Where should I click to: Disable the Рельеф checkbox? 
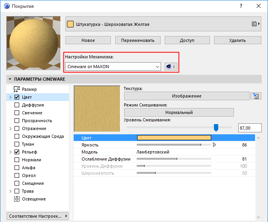[x=17, y=152]
